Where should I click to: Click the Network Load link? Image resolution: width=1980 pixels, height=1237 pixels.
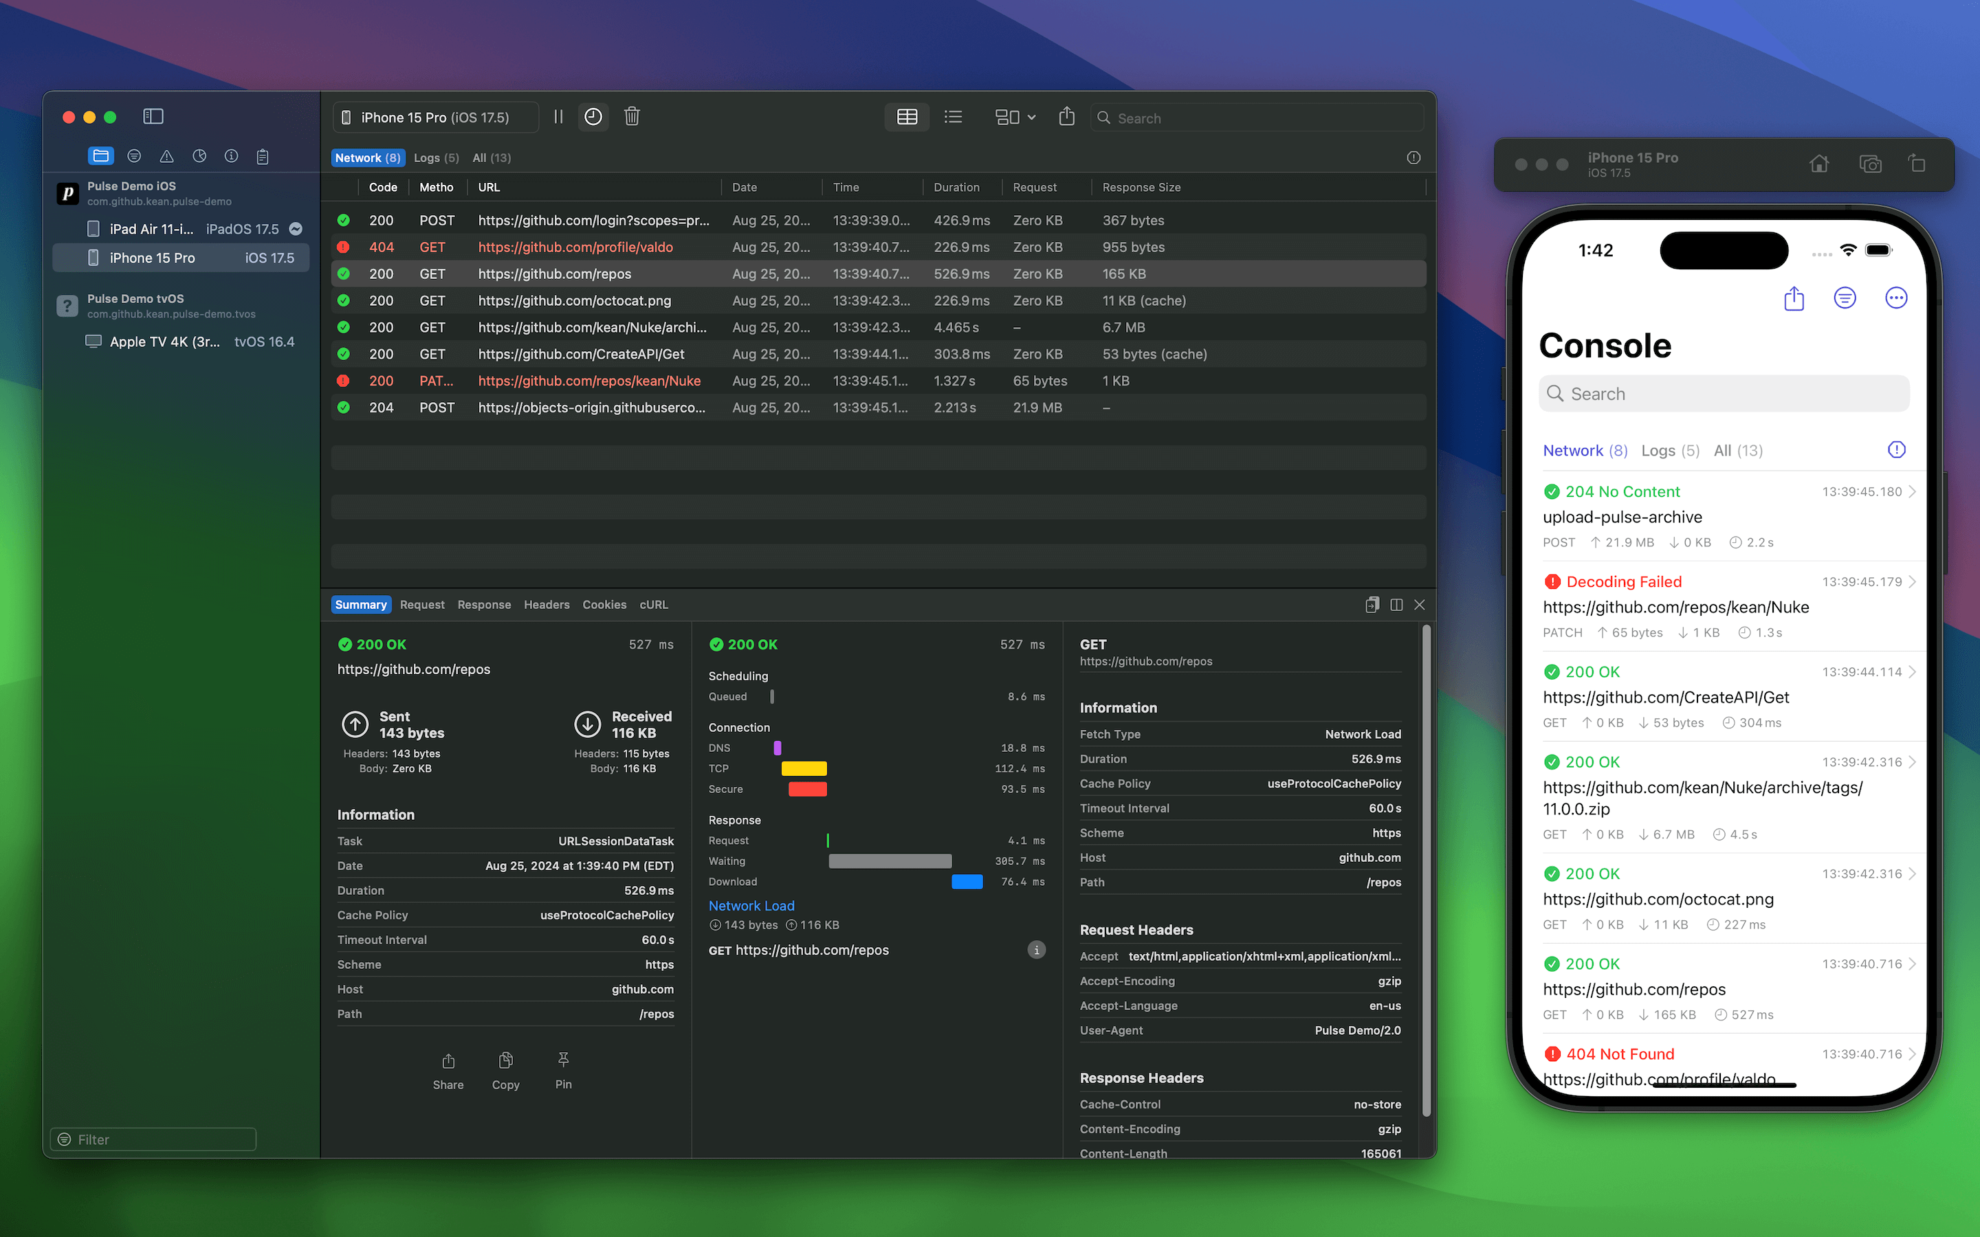[x=750, y=906]
